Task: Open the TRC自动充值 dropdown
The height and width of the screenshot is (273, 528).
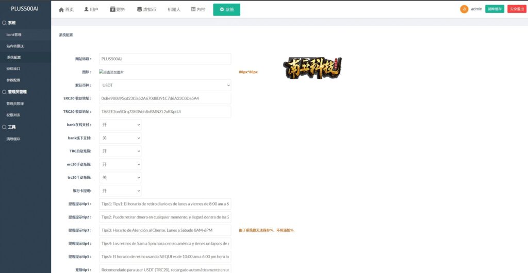Action: click(x=120, y=151)
